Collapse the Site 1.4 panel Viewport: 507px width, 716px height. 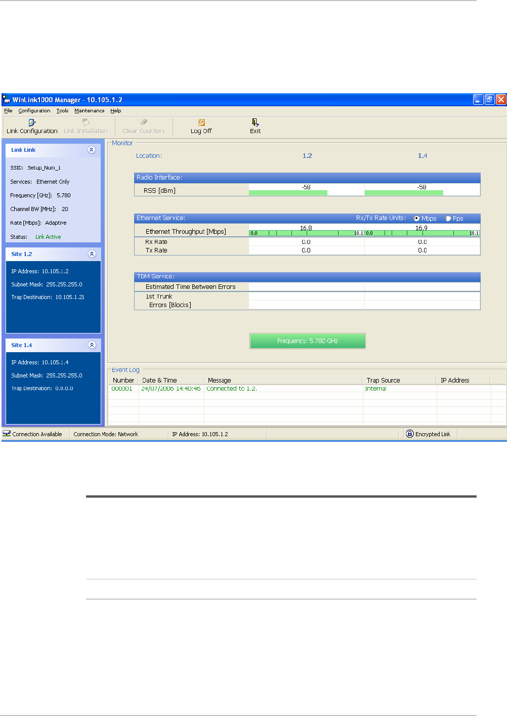tap(92, 345)
